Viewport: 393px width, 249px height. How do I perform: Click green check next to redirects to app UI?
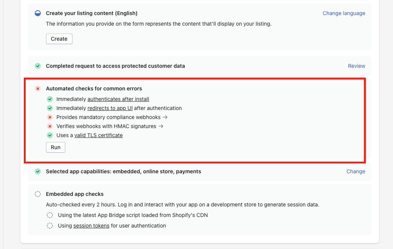pyautogui.click(x=50, y=108)
